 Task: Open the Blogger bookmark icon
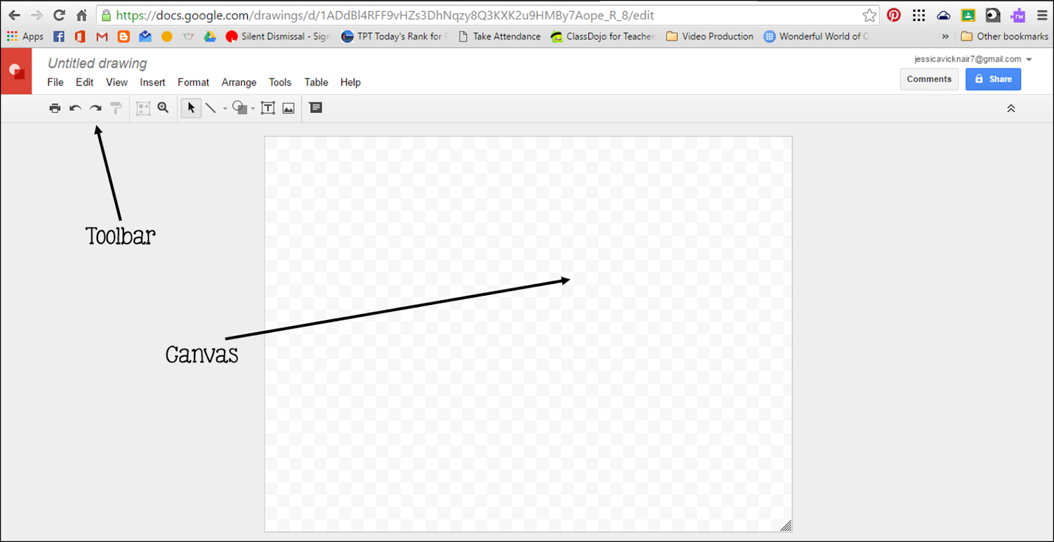[x=123, y=36]
